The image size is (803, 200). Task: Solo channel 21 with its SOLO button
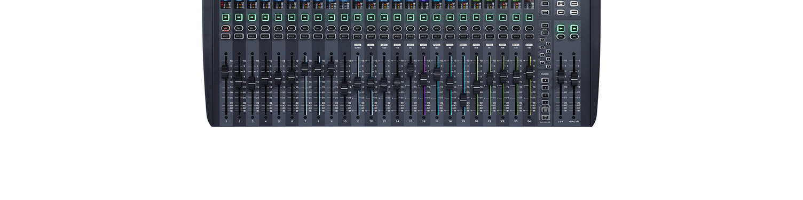point(490,36)
